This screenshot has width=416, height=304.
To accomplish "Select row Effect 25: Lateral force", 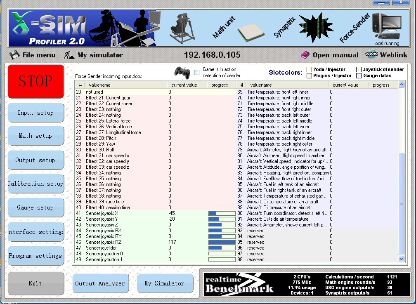I will [156, 121].
